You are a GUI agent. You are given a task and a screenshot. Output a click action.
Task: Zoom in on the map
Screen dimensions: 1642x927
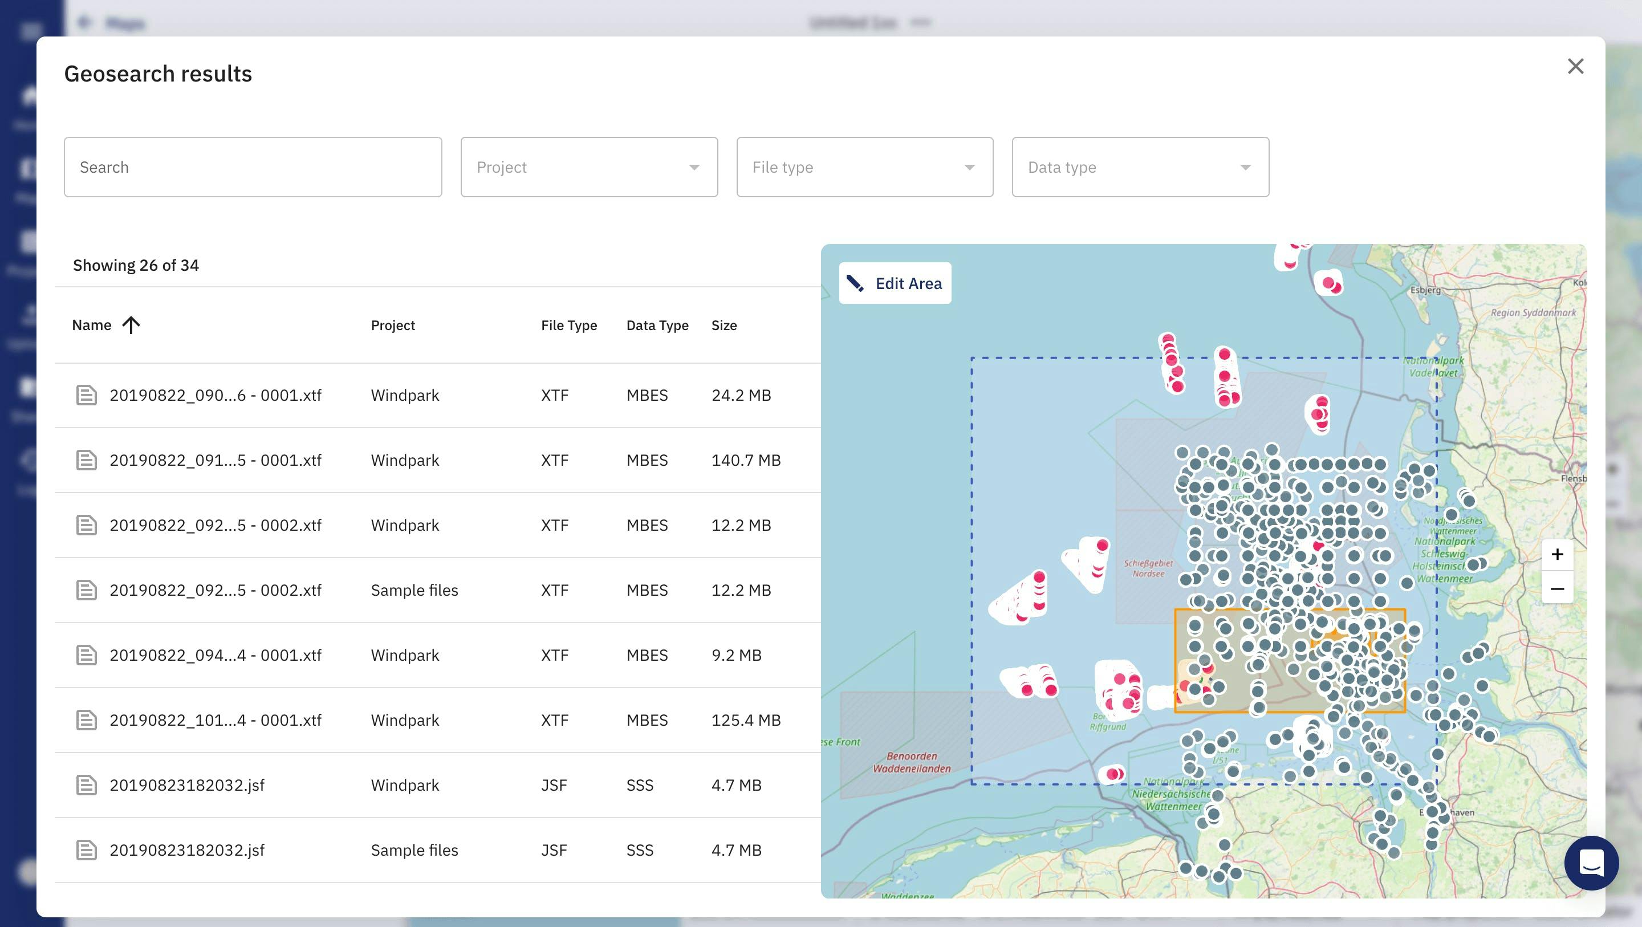[x=1556, y=554]
